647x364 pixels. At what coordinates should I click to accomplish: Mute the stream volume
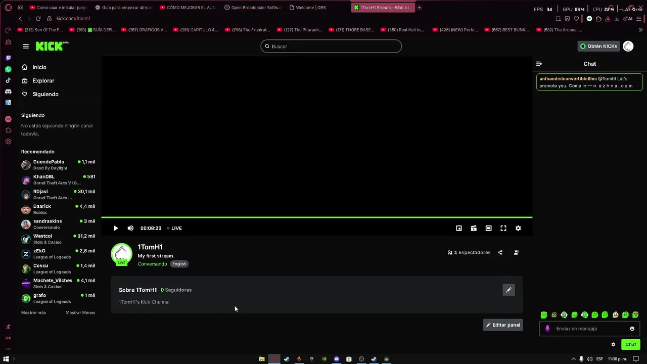[x=130, y=228]
